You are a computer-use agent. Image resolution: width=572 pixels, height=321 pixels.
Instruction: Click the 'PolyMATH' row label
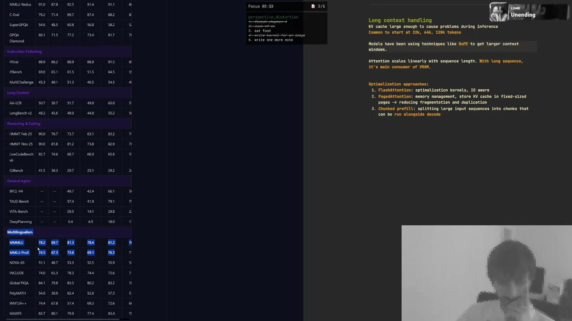[x=17, y=293]
